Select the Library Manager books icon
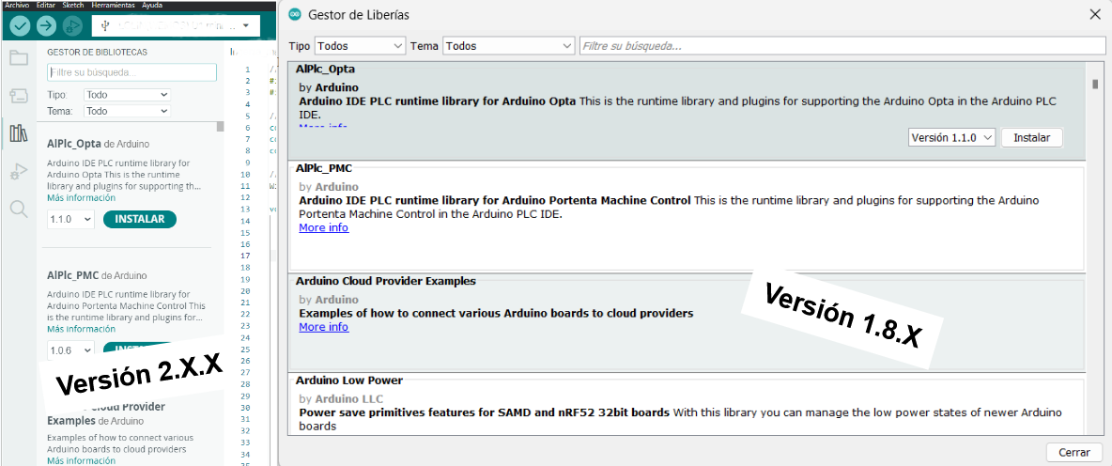The width and height of the screenshot is (1112, 466). 19,132
